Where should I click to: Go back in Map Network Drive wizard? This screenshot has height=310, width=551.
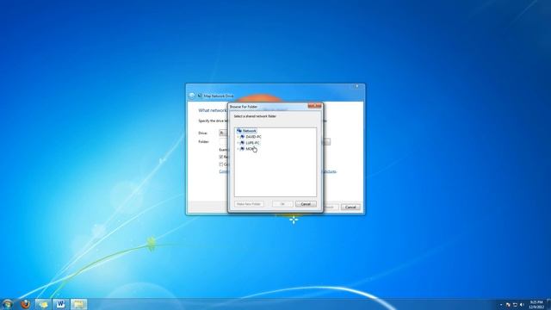point(192,96)
